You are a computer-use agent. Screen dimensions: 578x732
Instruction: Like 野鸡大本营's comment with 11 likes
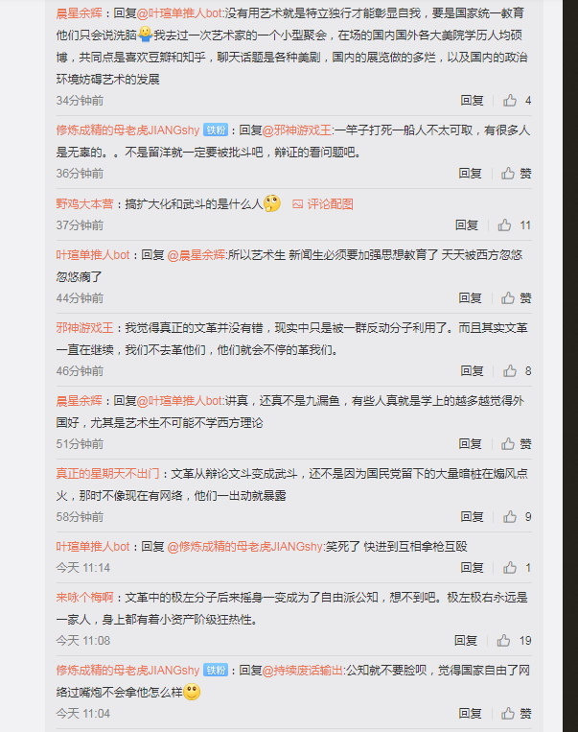pos(514,225)
